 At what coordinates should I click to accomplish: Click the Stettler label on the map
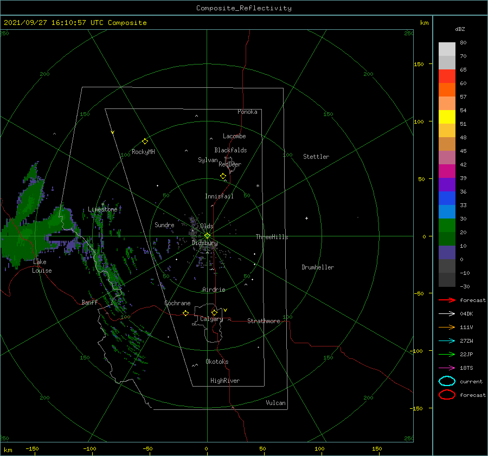316,157
